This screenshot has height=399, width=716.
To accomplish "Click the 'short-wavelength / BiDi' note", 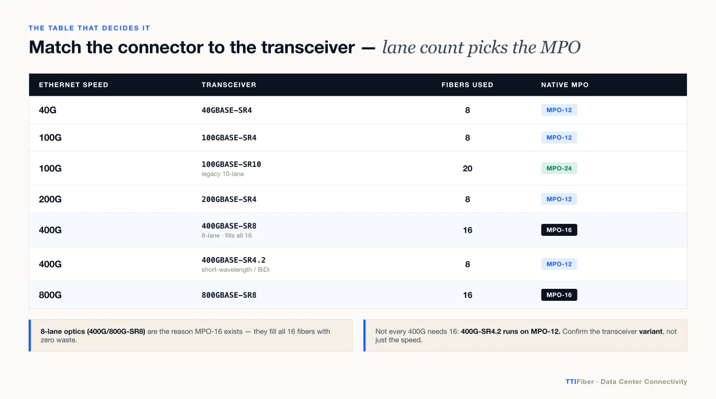I will [x=236, y=270].
